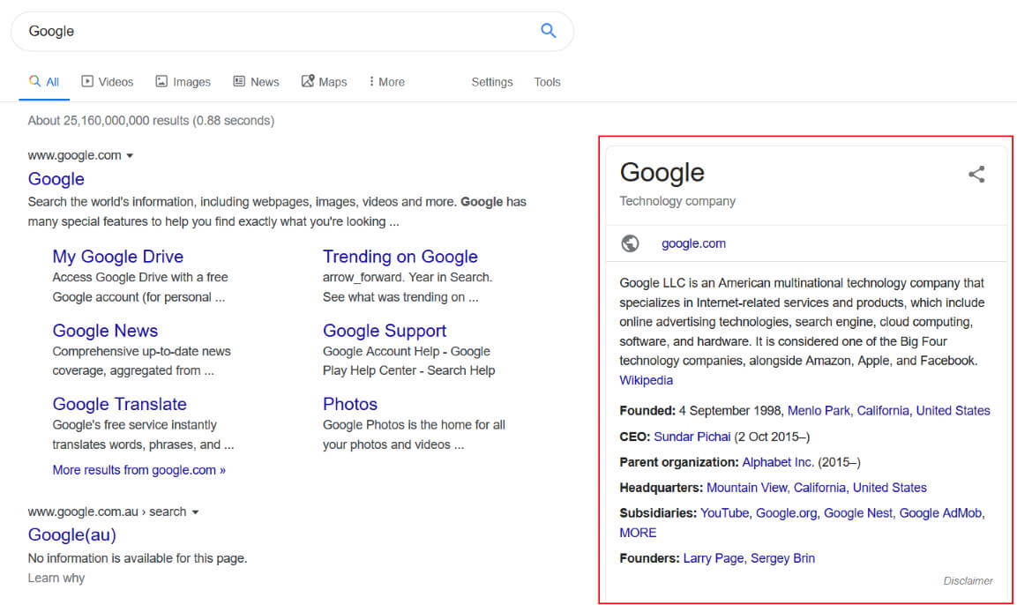Click the Sundar Pichai CEO link
The width and height of the screenshot is (1017, 605).
[x=692, y=436]
